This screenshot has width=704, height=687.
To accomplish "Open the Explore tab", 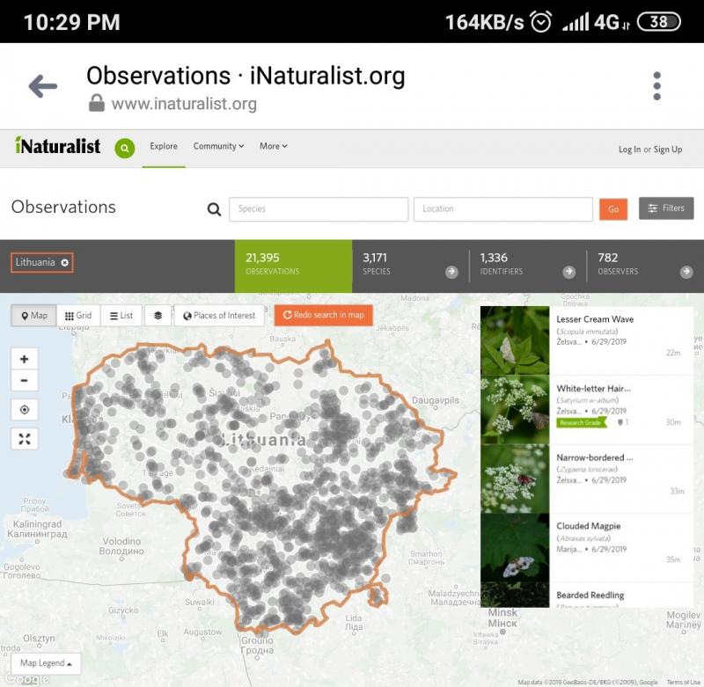I will point(164,146).
